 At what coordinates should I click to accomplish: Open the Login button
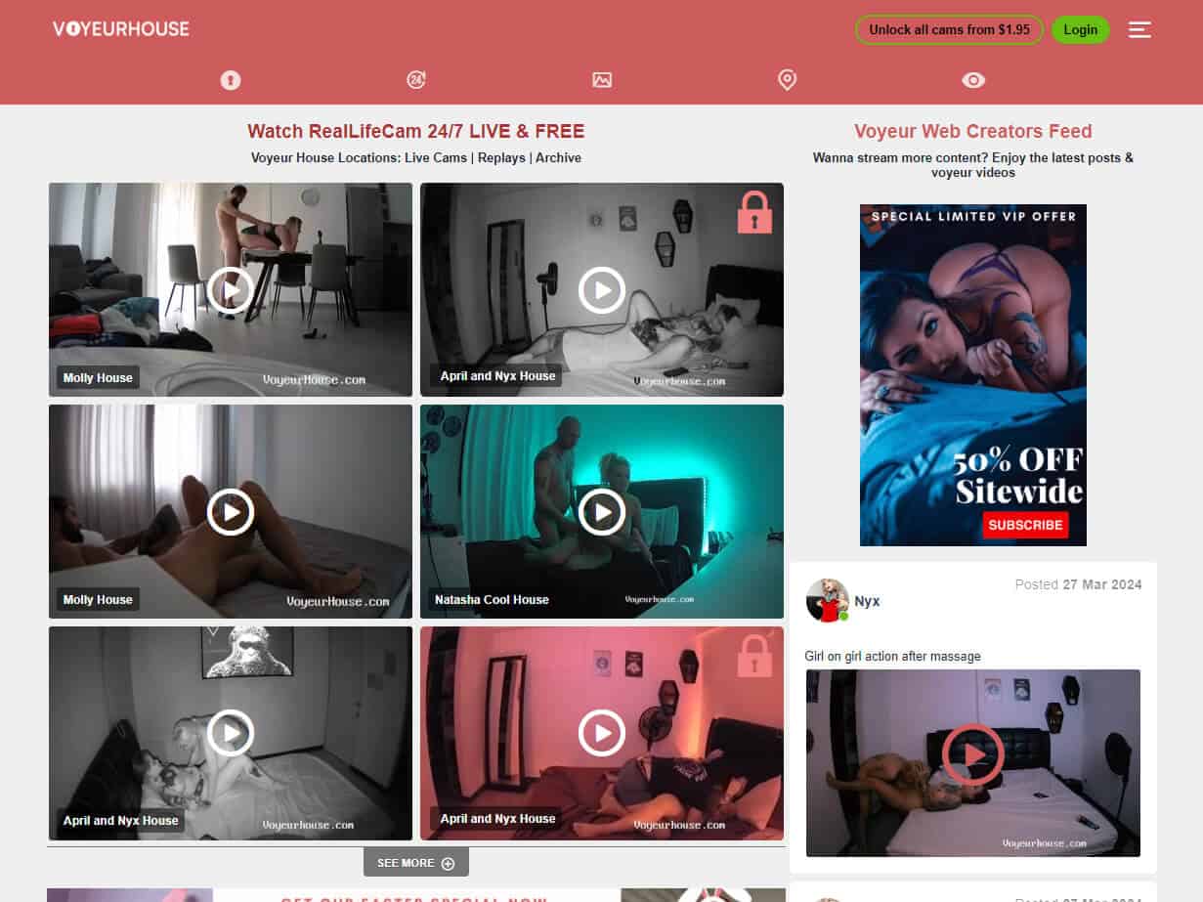tap(1081, 29)
